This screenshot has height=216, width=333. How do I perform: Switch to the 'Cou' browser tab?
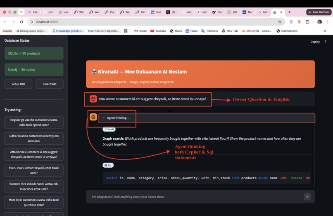click(x=110, y=12)
